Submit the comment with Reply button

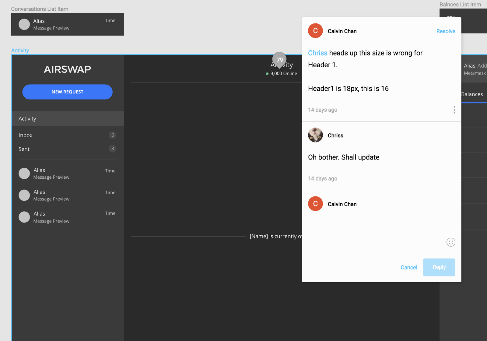[439, 267]
